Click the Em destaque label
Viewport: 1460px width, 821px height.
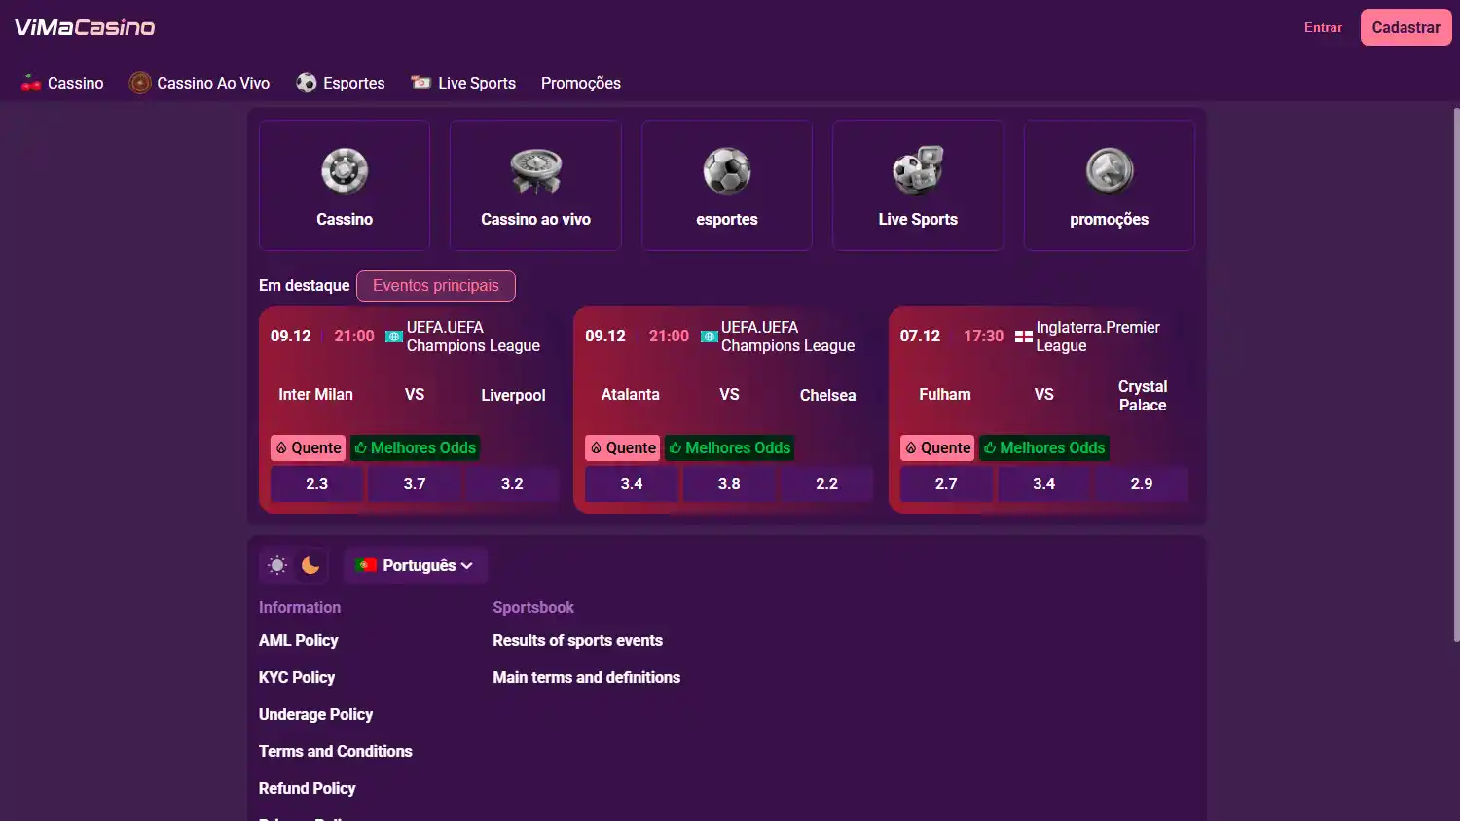(x=304, y=285)
